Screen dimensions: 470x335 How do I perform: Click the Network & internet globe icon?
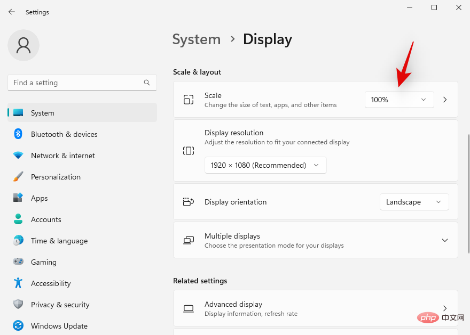pyautogui.click(x=18, y=156)
